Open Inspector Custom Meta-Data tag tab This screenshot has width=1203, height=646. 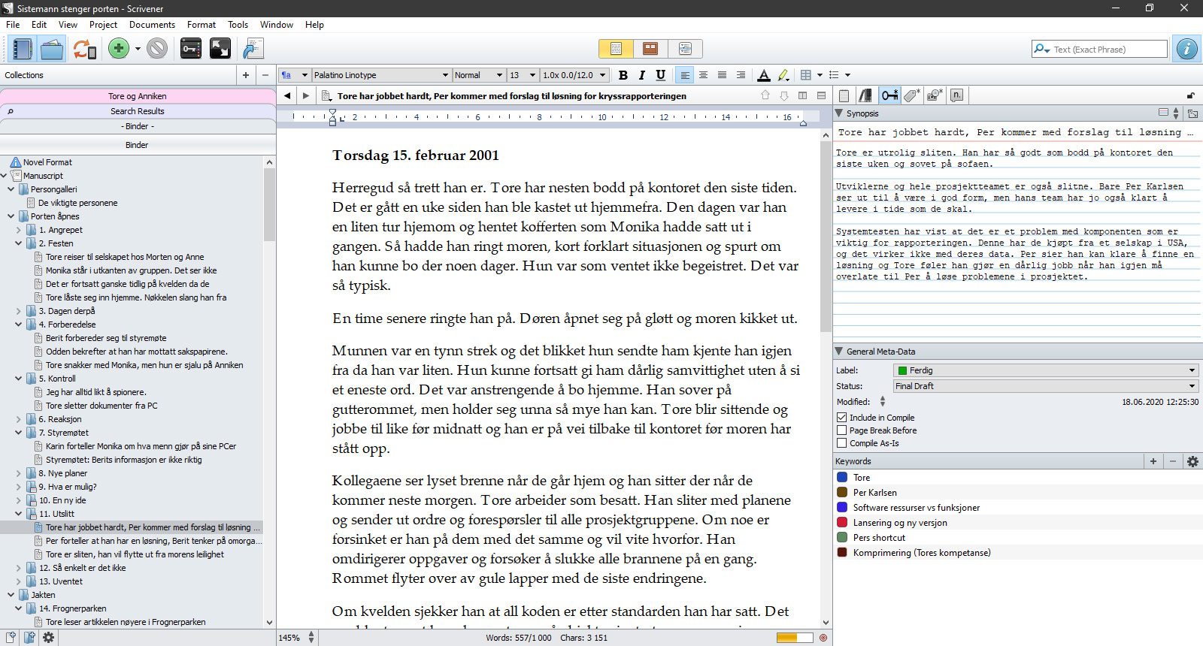click(x=912, y=95)
